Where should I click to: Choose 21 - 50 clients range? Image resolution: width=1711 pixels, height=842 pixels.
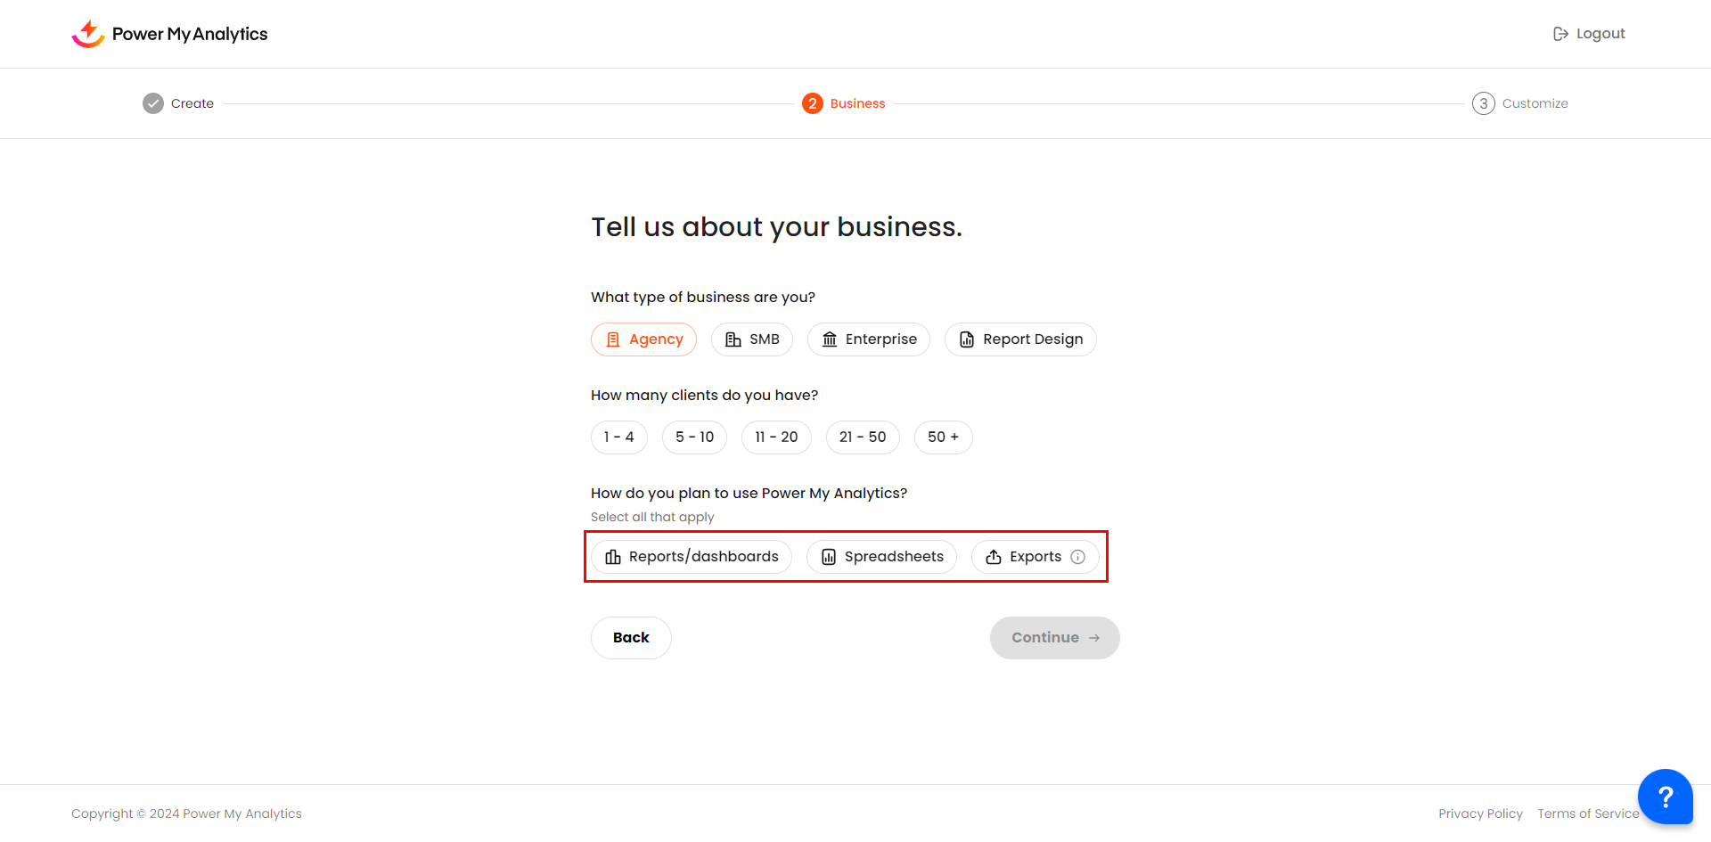[862, 437]
